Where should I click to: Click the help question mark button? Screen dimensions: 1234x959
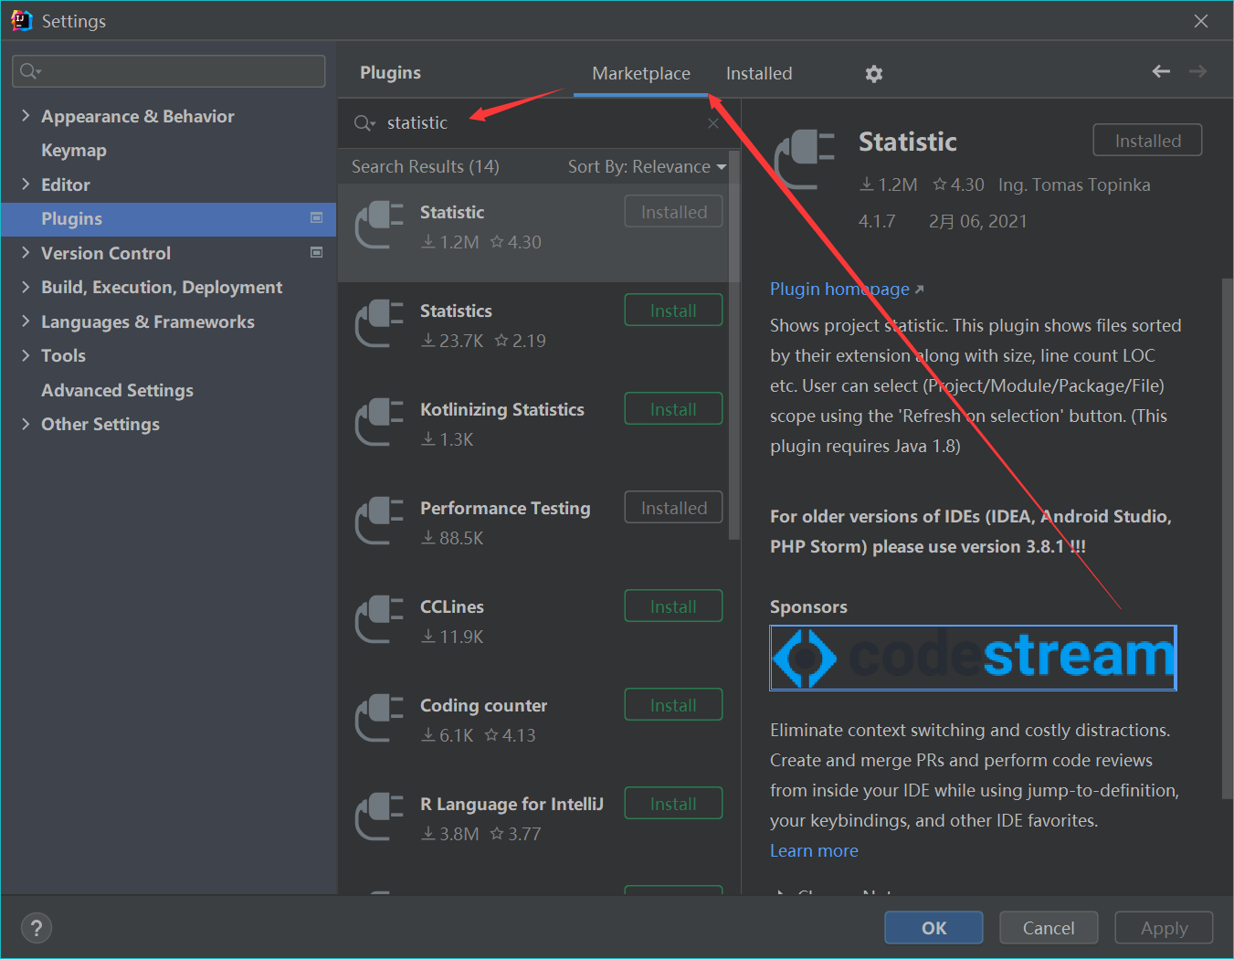point(36,928)
